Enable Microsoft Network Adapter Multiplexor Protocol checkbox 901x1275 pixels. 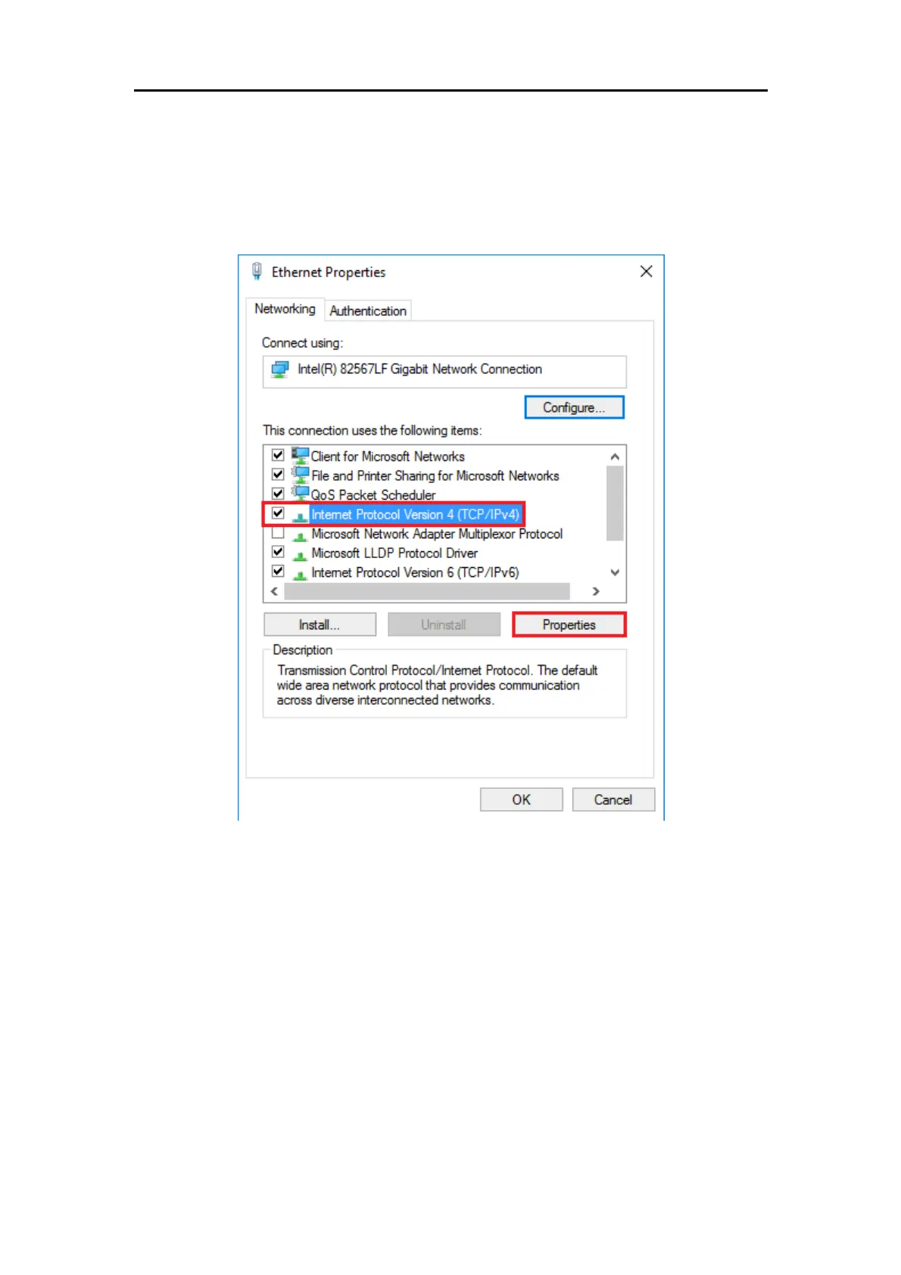pos(278,532)
